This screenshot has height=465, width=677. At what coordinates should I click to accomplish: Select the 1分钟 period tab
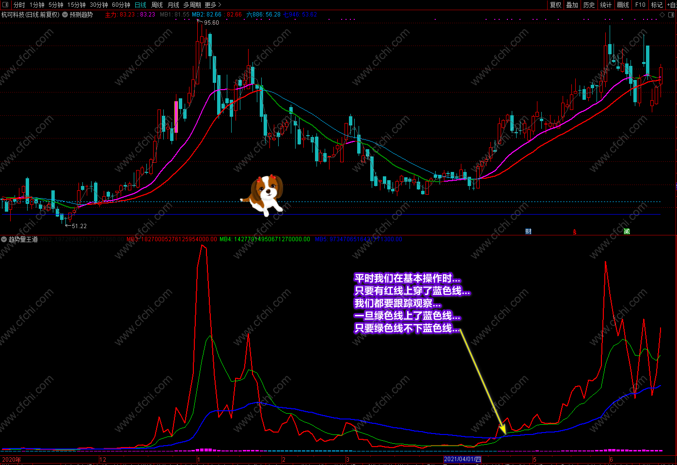click(37, 5)
